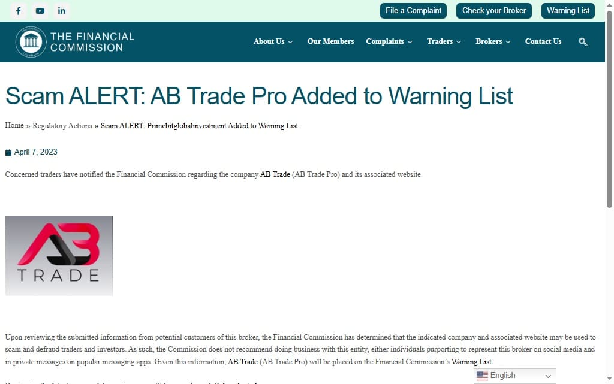The width and height of the screenshot is (614, 384).
Task: Click the Financial Commission logo
Action: pos(75,42)
